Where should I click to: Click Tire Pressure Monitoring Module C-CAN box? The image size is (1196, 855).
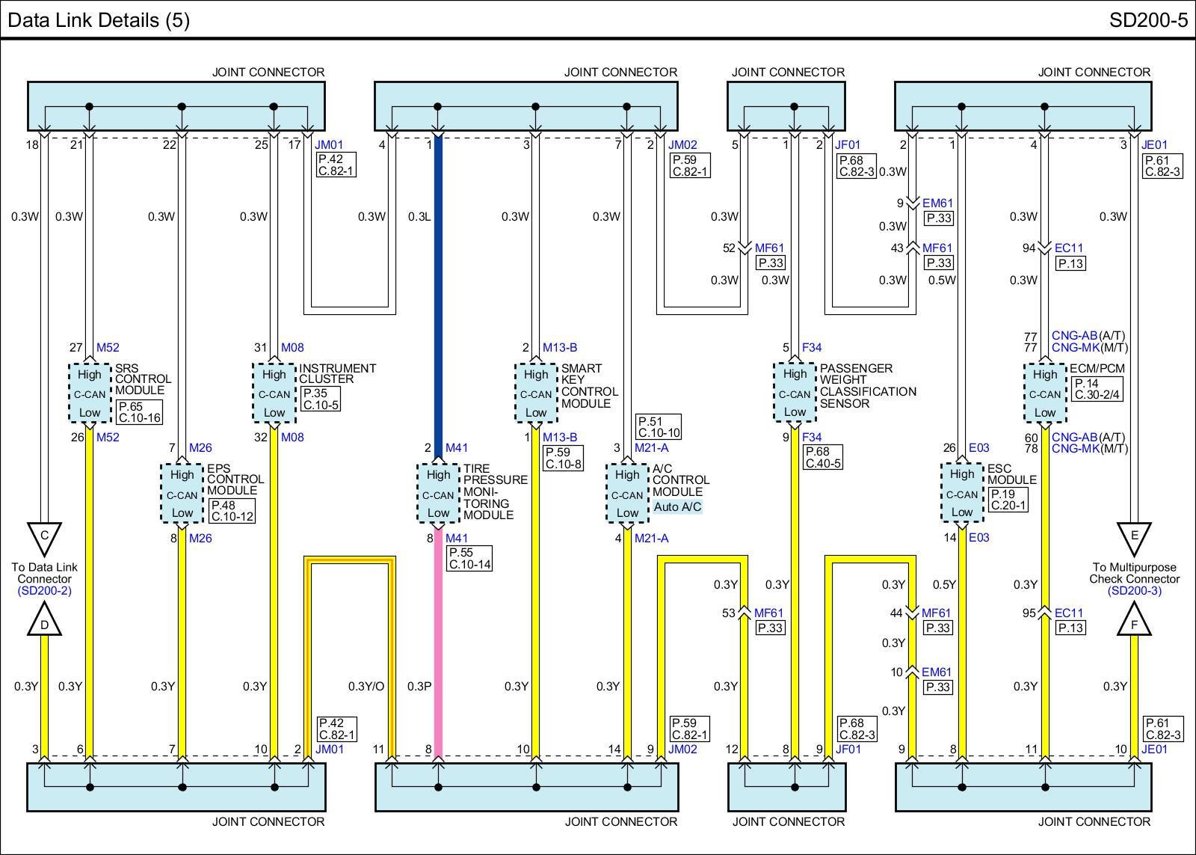438,494
